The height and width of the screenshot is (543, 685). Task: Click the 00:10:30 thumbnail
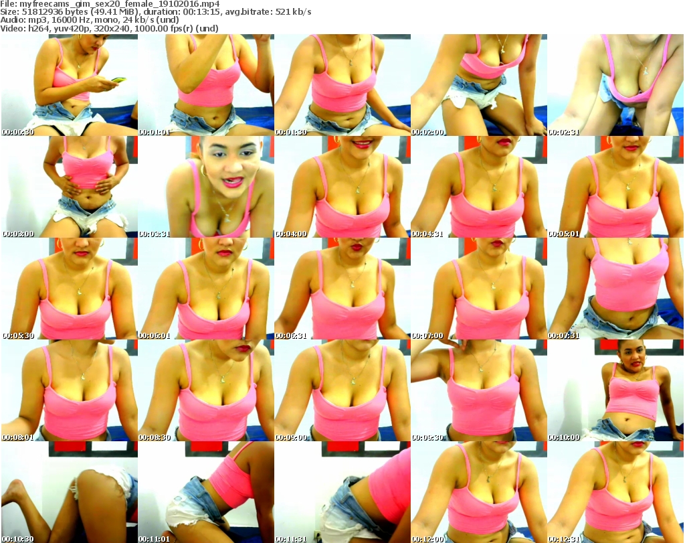tap(69, 492)
